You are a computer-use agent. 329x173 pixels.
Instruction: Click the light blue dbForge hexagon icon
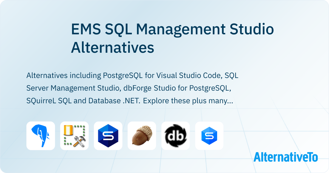pyautogui.click(x=209, y=136)
